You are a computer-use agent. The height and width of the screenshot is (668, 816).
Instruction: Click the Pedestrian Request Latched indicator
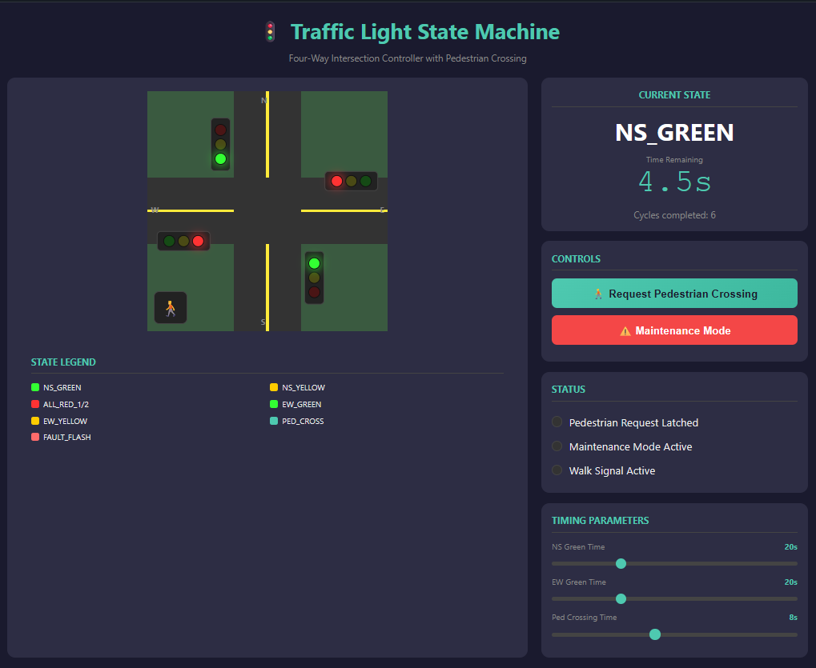(557, 422)
